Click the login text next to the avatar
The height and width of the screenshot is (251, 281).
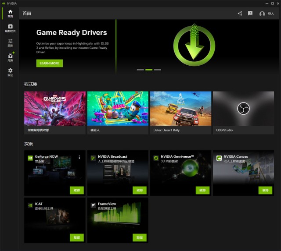[271, 14]
